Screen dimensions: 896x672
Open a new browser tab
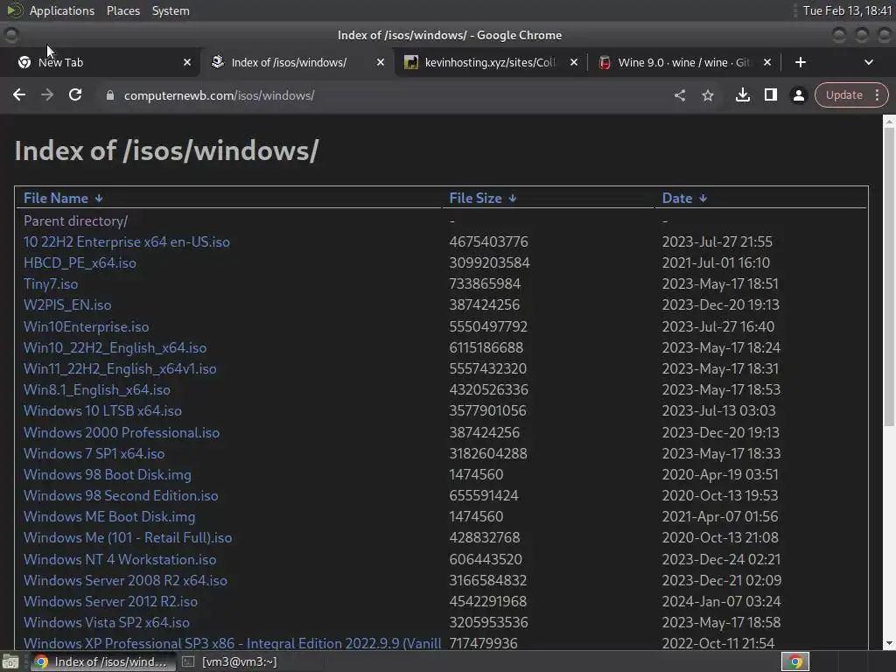coord(800,62)
